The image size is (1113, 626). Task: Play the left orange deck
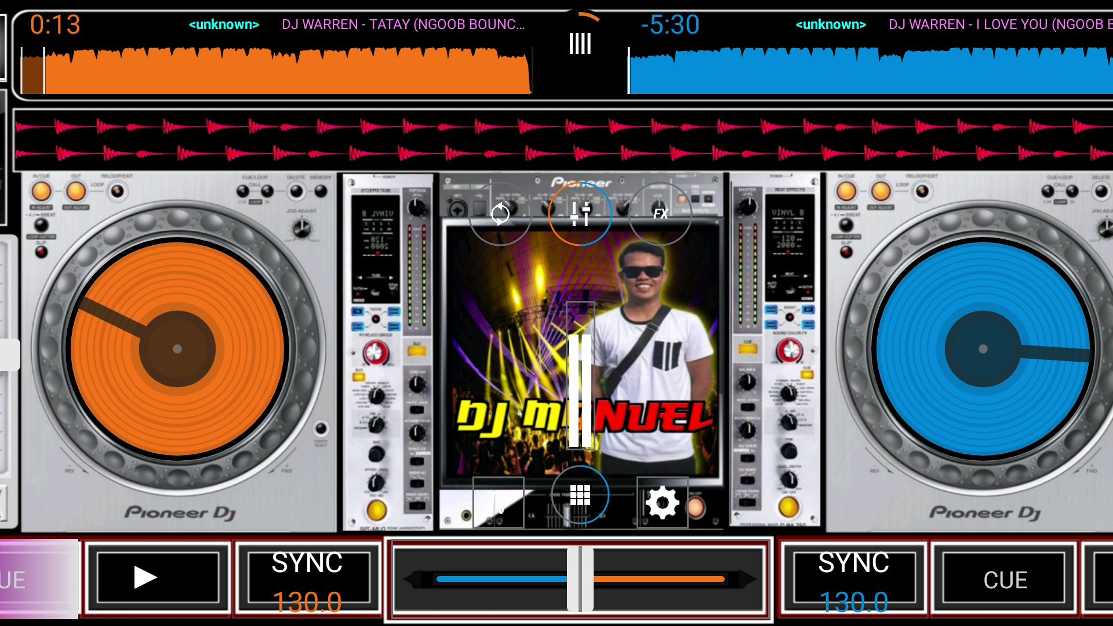click(157, 577)
